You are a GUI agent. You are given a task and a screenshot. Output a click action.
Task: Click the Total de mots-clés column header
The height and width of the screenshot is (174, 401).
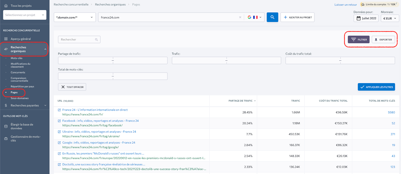pos(382,101)
